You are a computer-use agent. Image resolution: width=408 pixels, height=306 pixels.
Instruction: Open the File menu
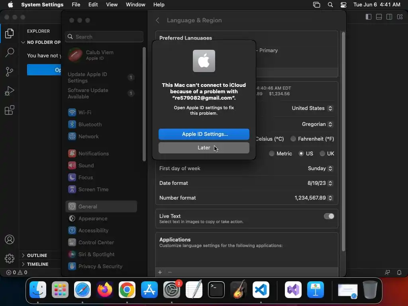point(76,5)
